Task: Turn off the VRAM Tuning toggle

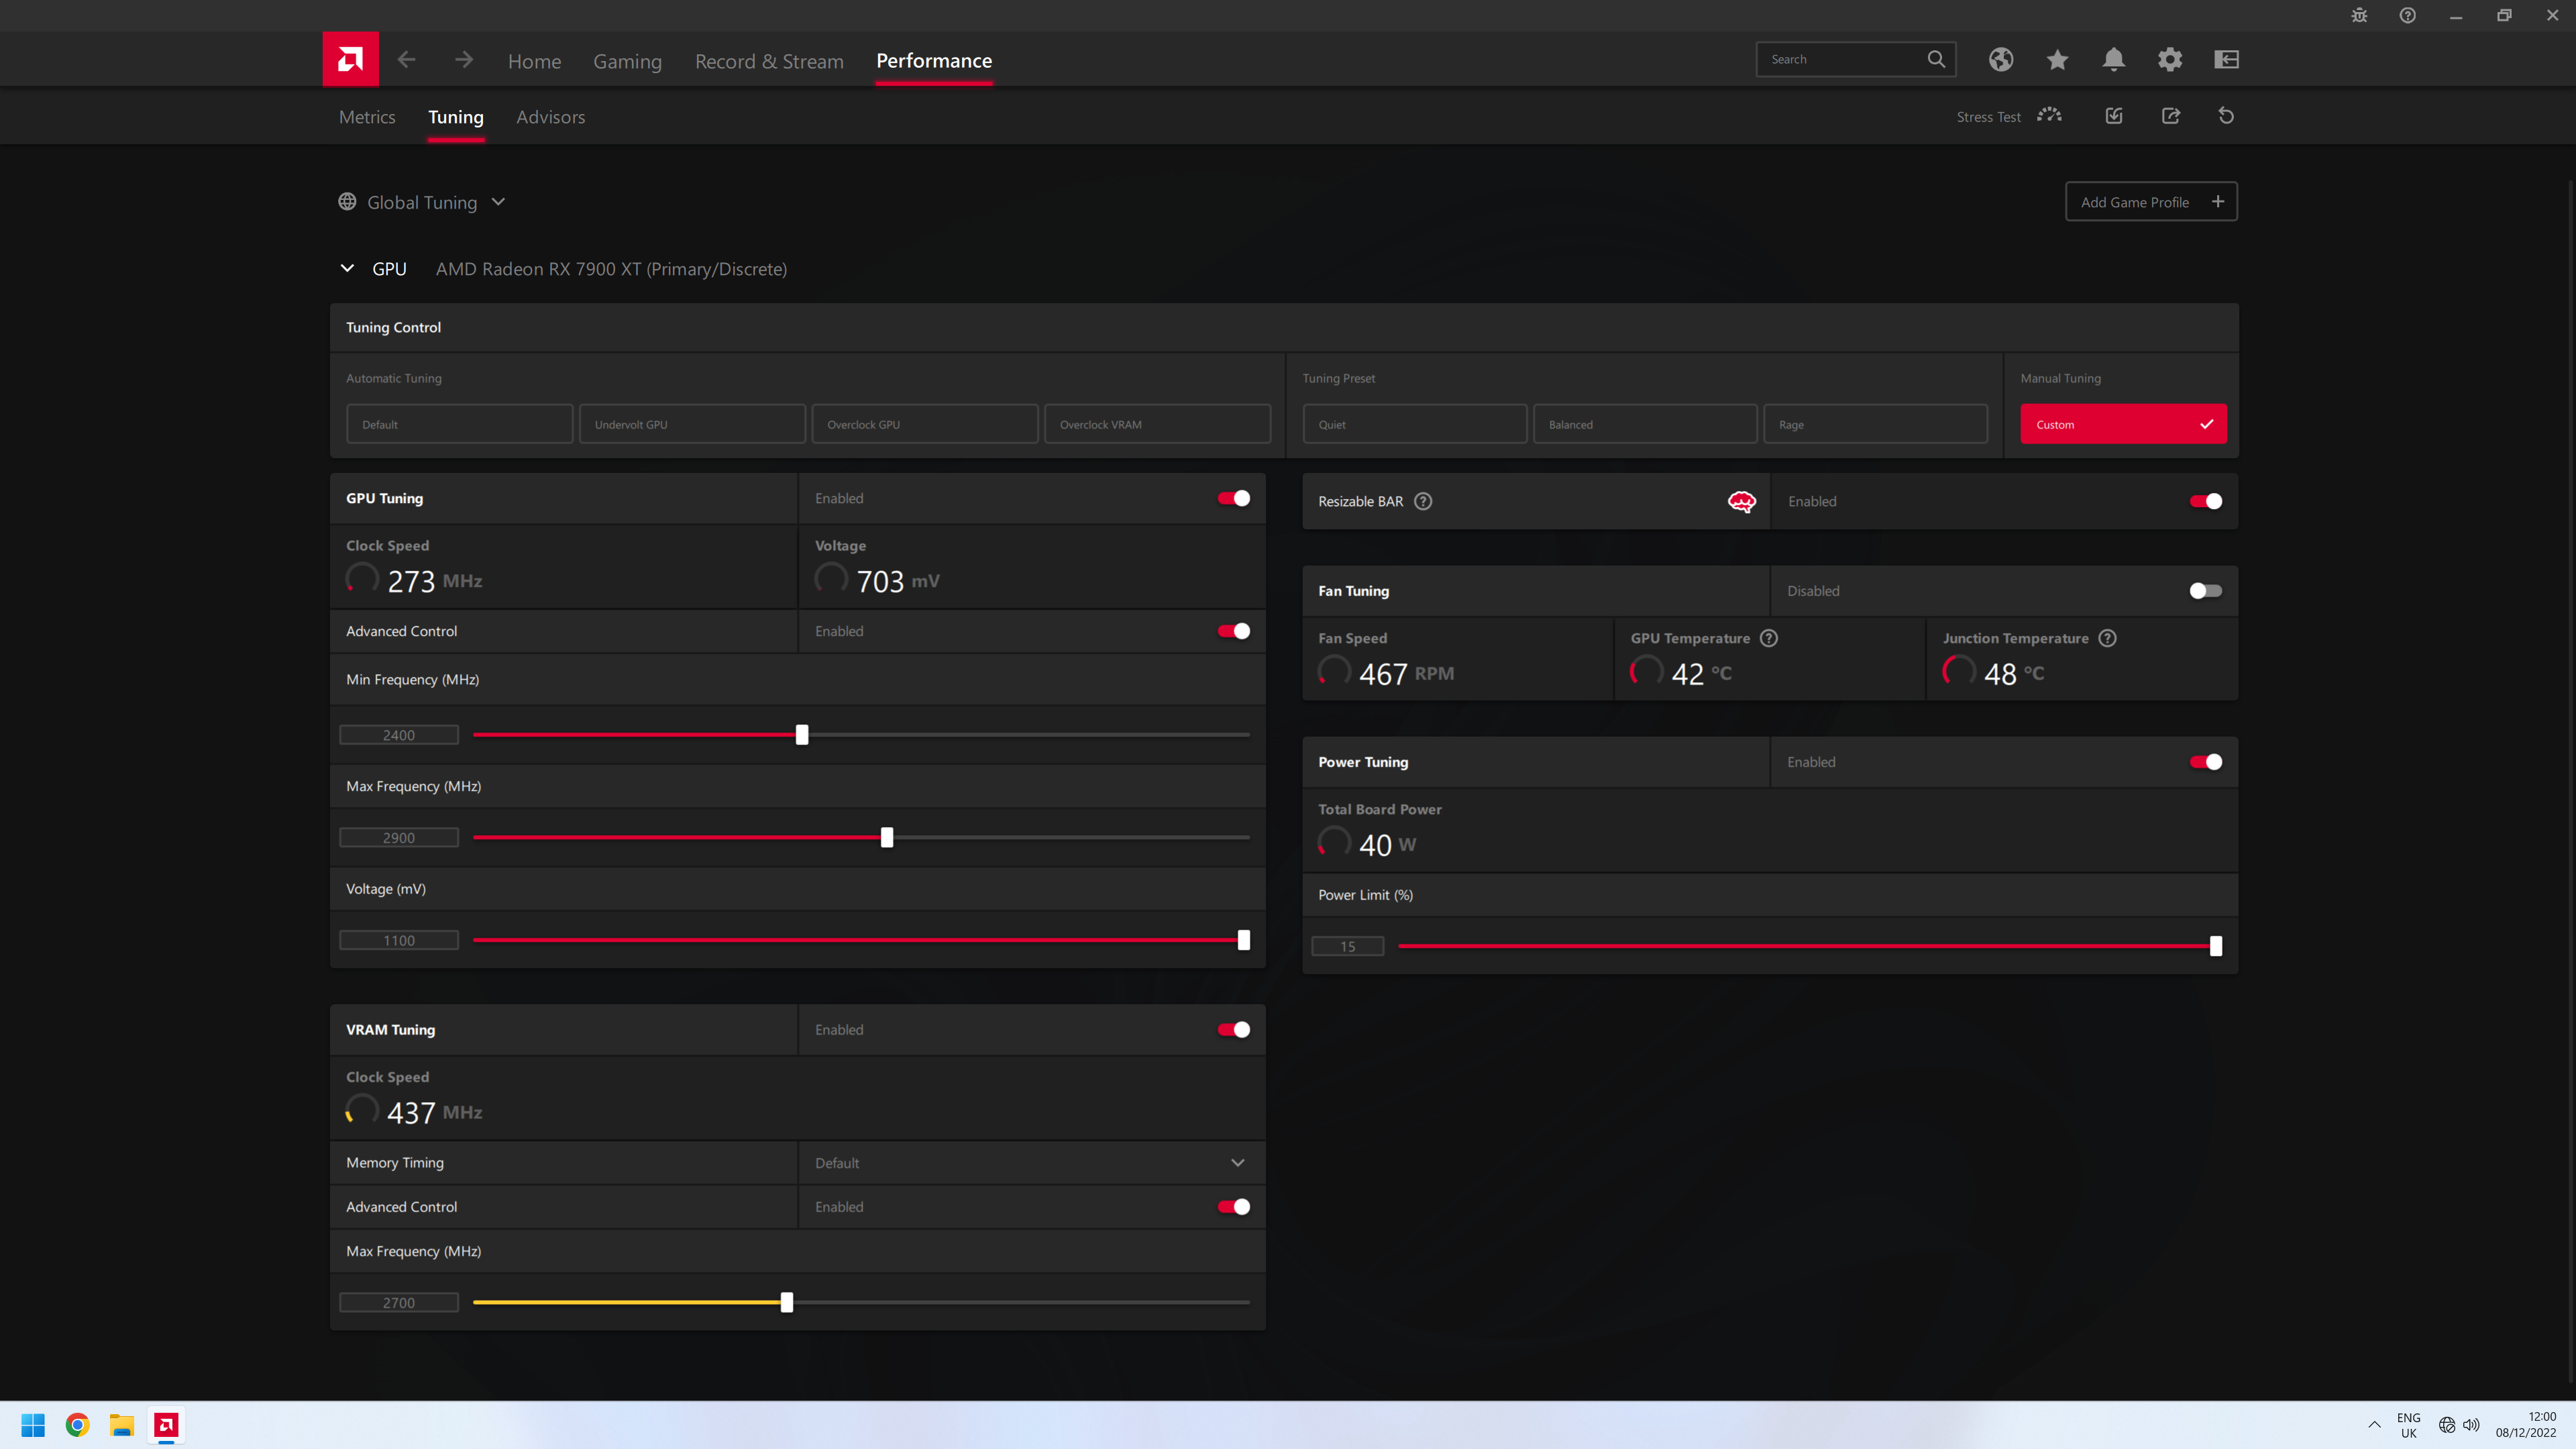Action: [x=1233, y=1029]
